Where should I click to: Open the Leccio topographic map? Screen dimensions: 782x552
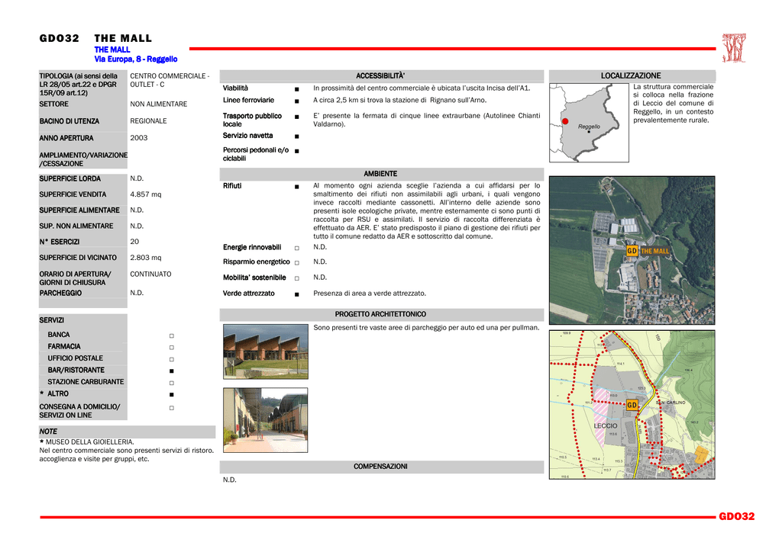pos(632,405)
